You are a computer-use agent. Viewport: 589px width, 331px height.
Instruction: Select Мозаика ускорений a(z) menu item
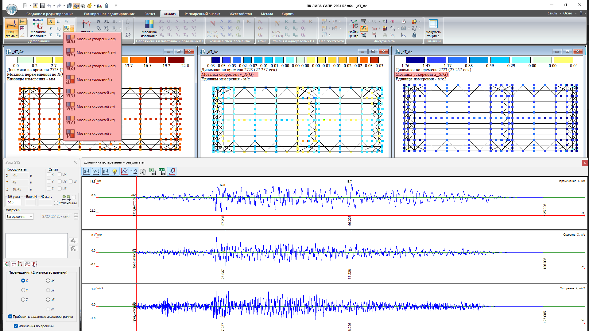coord(96,66)
